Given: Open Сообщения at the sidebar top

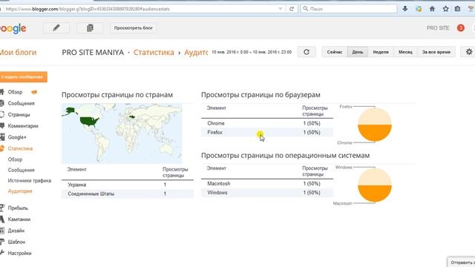Looking at the screenshot, I should (x=22, y=104).
